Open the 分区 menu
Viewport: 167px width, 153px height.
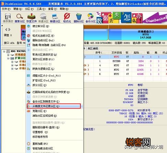(x=29, y=9)
